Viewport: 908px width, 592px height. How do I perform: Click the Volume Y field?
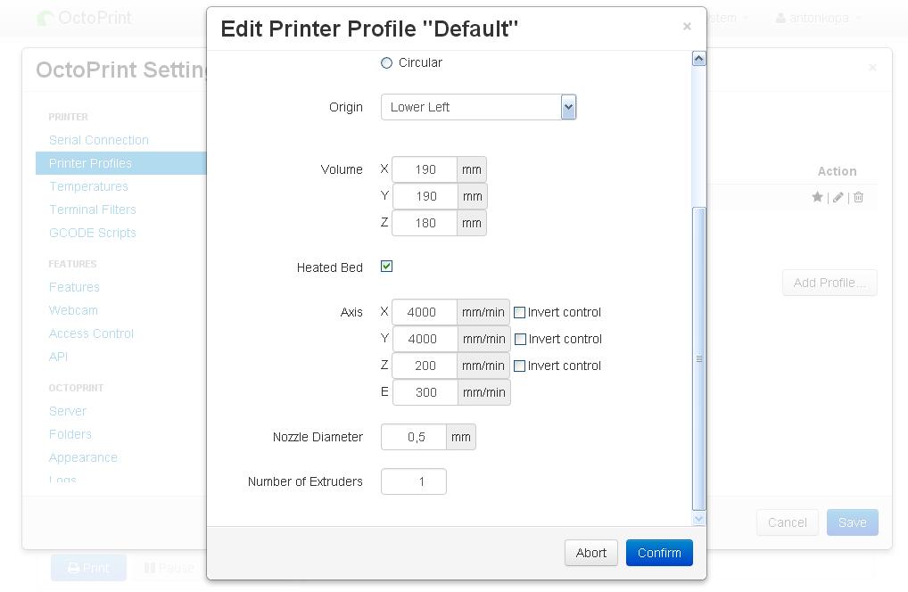coord(425,196)
